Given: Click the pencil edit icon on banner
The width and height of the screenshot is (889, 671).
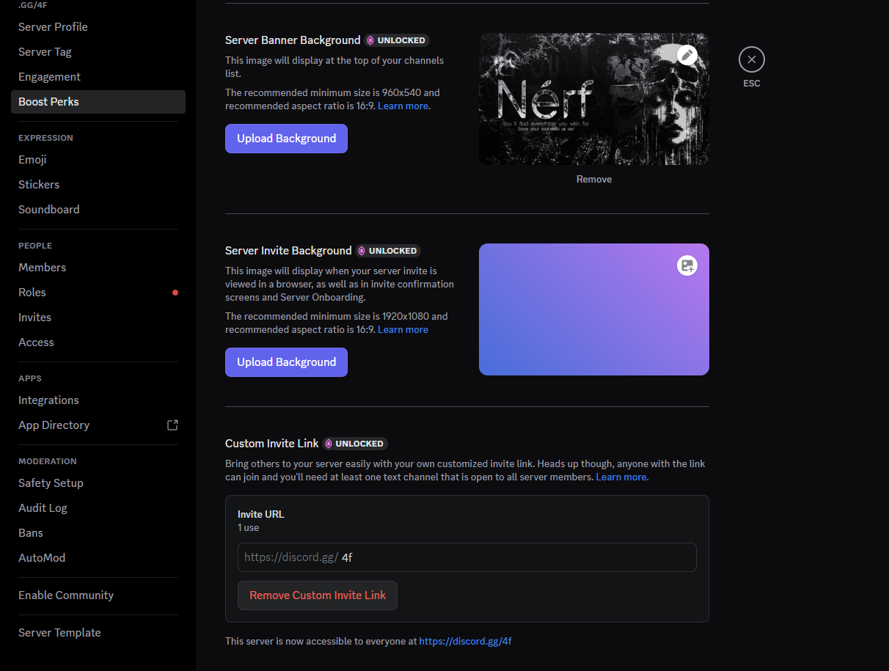Looking at the screenshot, I should tap(687, 55).
